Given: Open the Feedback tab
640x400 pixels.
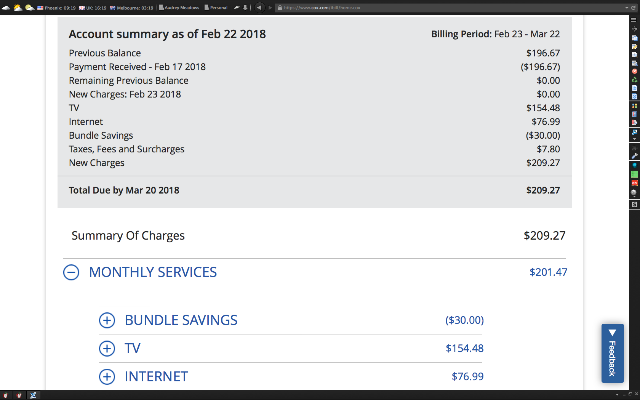Looking at the screenshot, I should tap(612, 353).
